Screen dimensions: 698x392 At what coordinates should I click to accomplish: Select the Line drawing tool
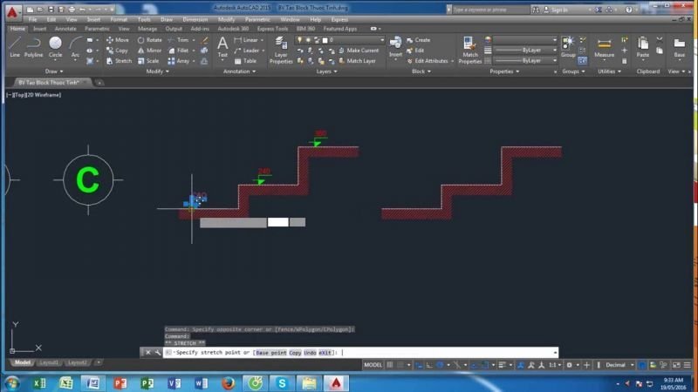pos(14,46)
